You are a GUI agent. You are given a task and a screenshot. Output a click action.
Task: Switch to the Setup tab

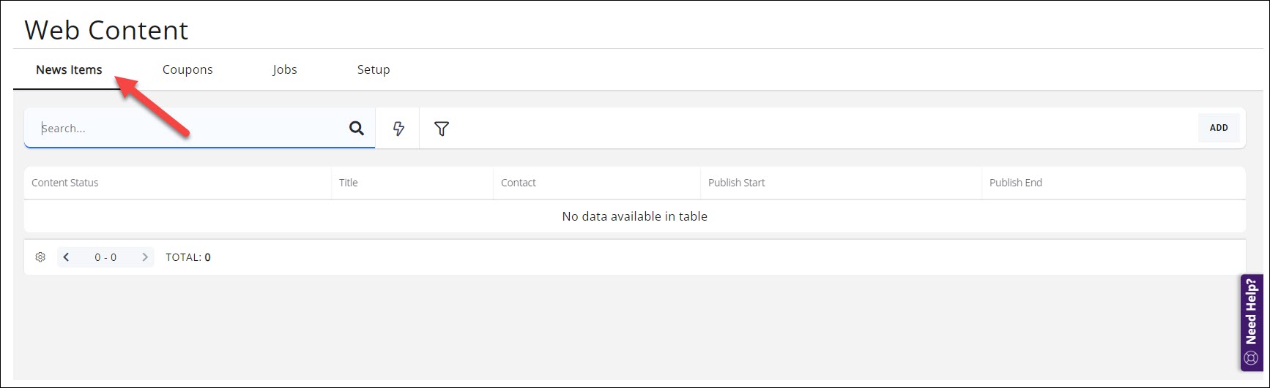pyautogui.click(x=374, y=69)
